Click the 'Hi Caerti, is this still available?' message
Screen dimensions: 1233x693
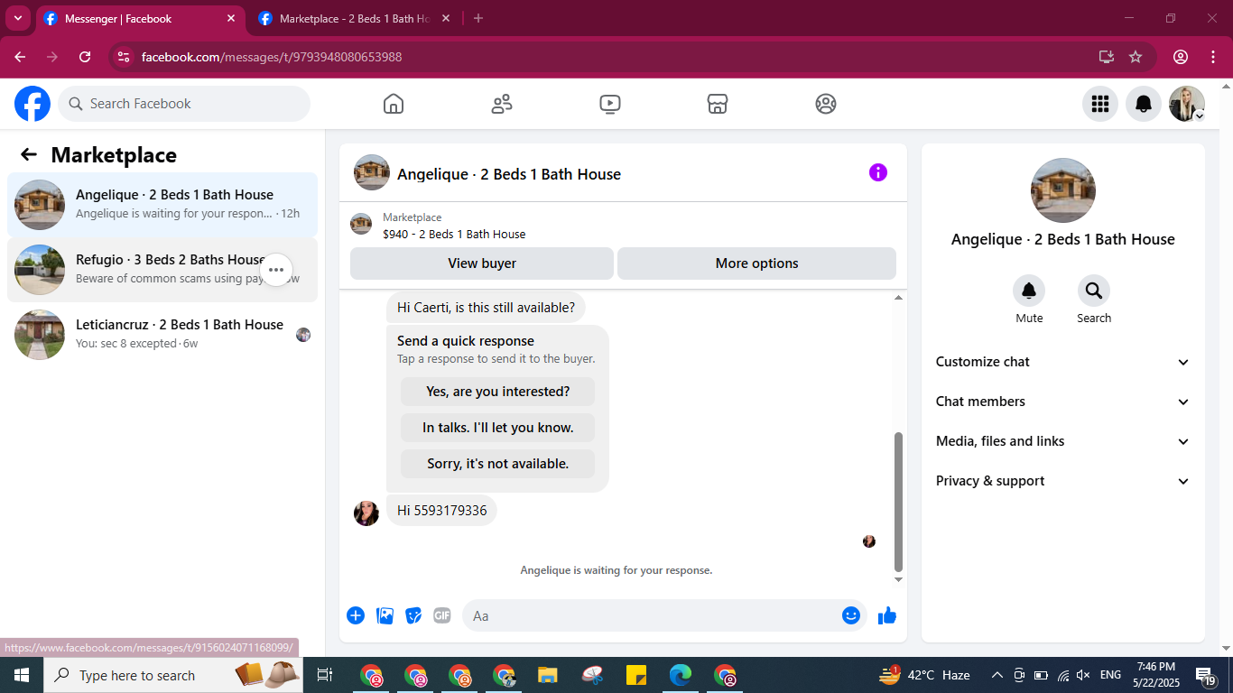(486, 308)
